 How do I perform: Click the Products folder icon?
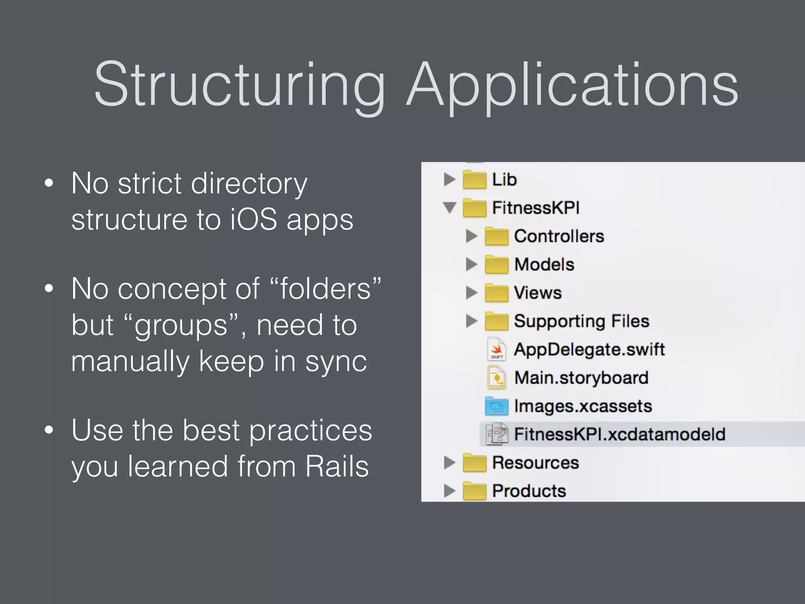point(474,491)
